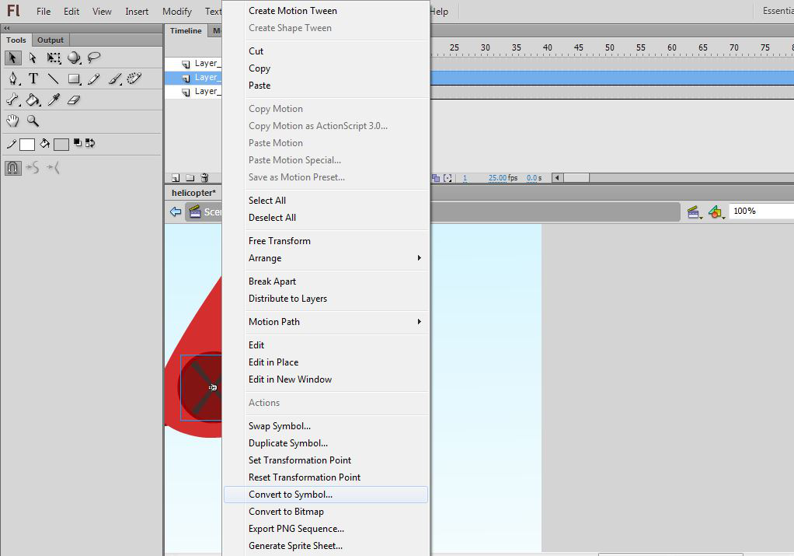The width and height of the screenshot is (794, 556).
Task: Select the Zoom magnifier tool
Action: [33, 121]
